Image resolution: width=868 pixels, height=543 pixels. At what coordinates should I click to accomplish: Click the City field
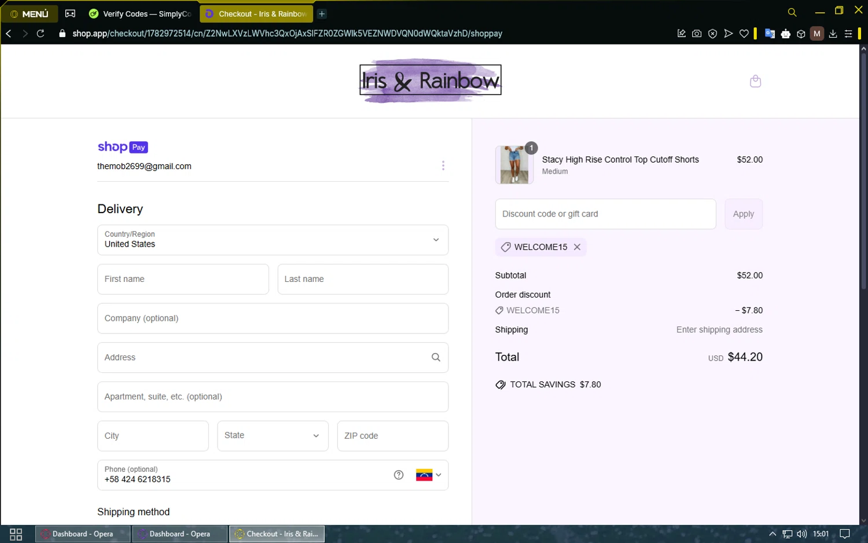(x=153, y=436)
